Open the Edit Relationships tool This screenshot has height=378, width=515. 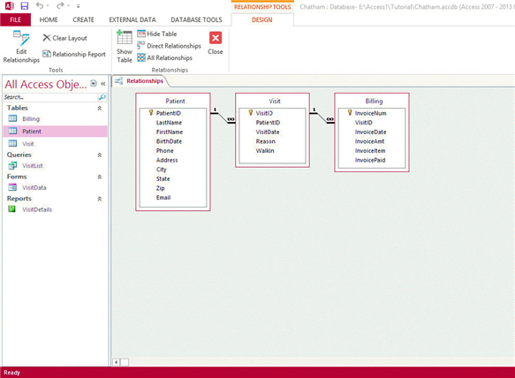[x=21, y=46]
